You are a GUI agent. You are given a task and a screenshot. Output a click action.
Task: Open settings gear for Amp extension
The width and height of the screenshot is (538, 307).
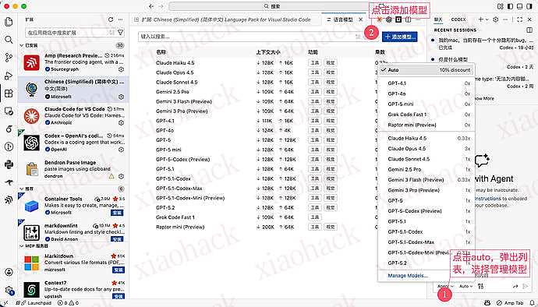[121, 69]
